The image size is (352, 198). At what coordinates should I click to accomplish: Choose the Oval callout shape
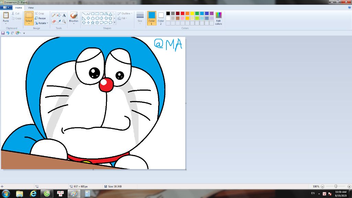tap(106, 22)
